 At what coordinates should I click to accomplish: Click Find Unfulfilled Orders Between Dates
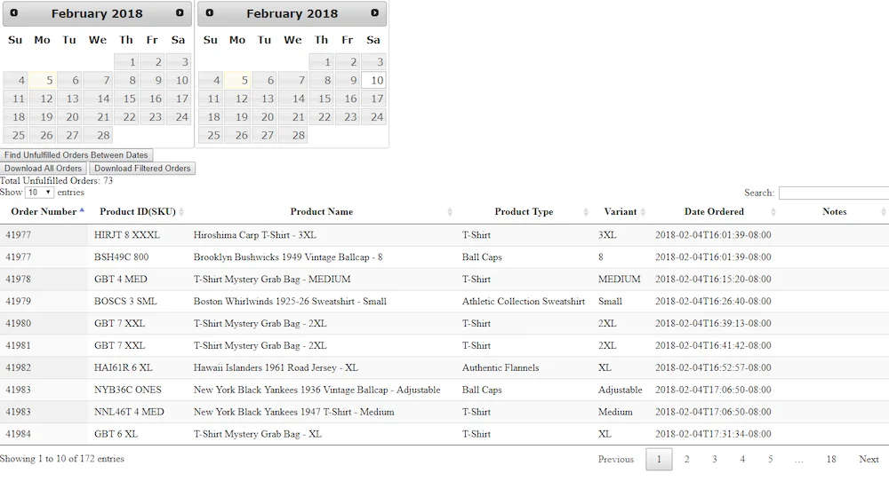(x=76, y=155)
